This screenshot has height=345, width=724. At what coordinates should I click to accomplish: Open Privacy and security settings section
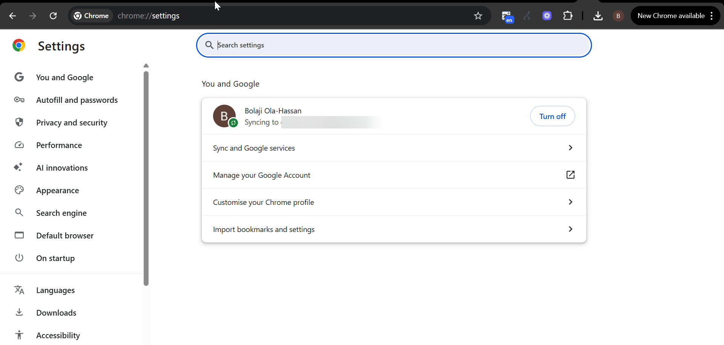pos(72,123)
